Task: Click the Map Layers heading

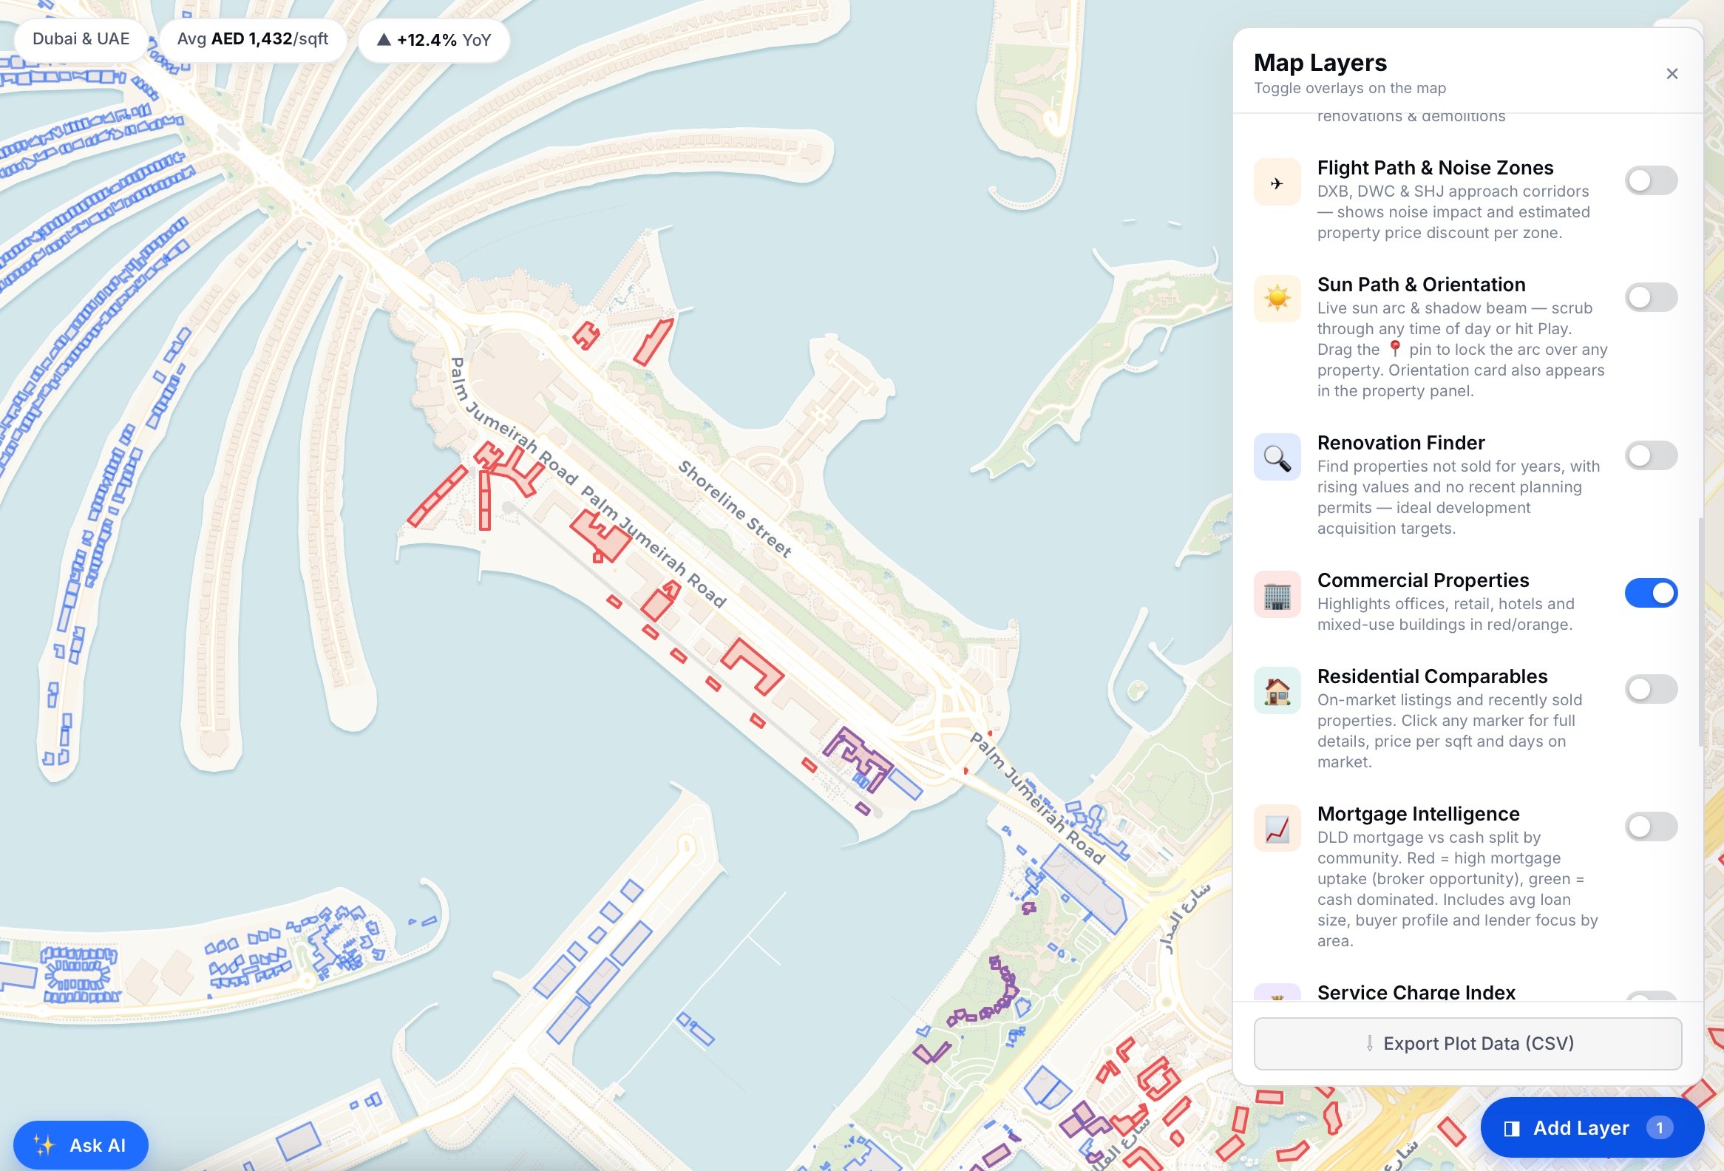Action: 1320,63
